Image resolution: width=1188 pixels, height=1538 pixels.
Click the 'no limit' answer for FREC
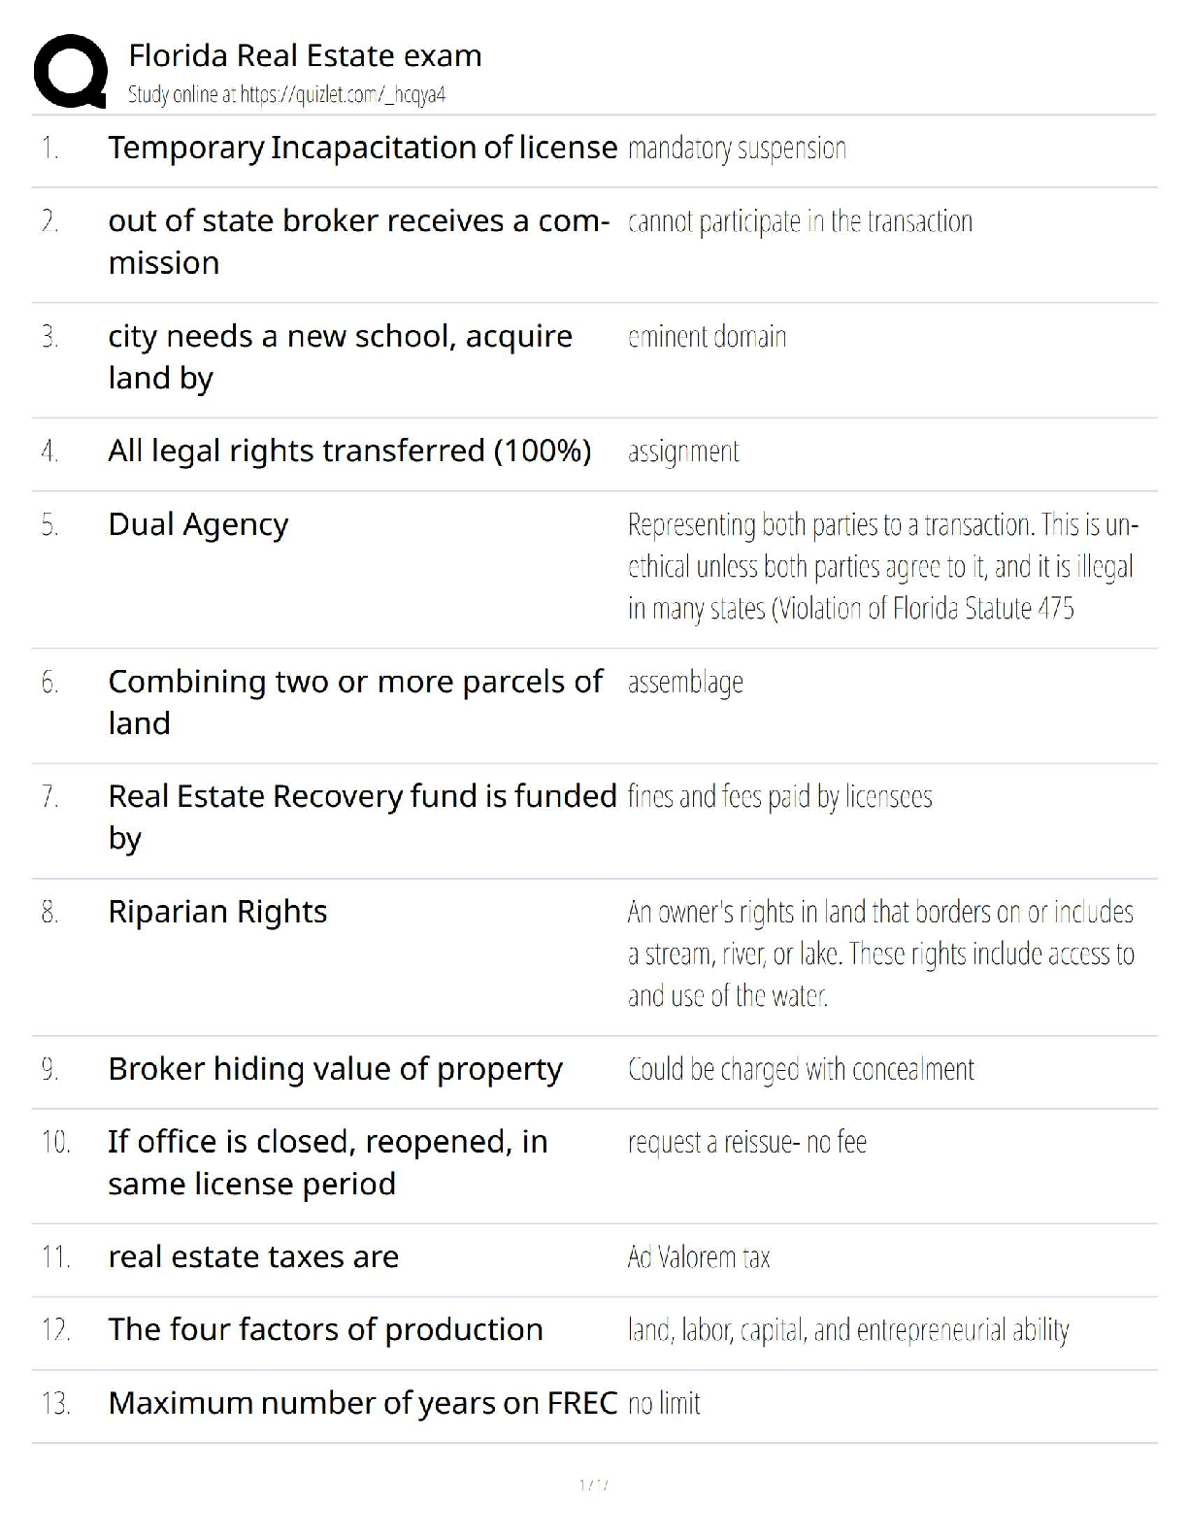pyautogui.click(x=664, y=1403)
